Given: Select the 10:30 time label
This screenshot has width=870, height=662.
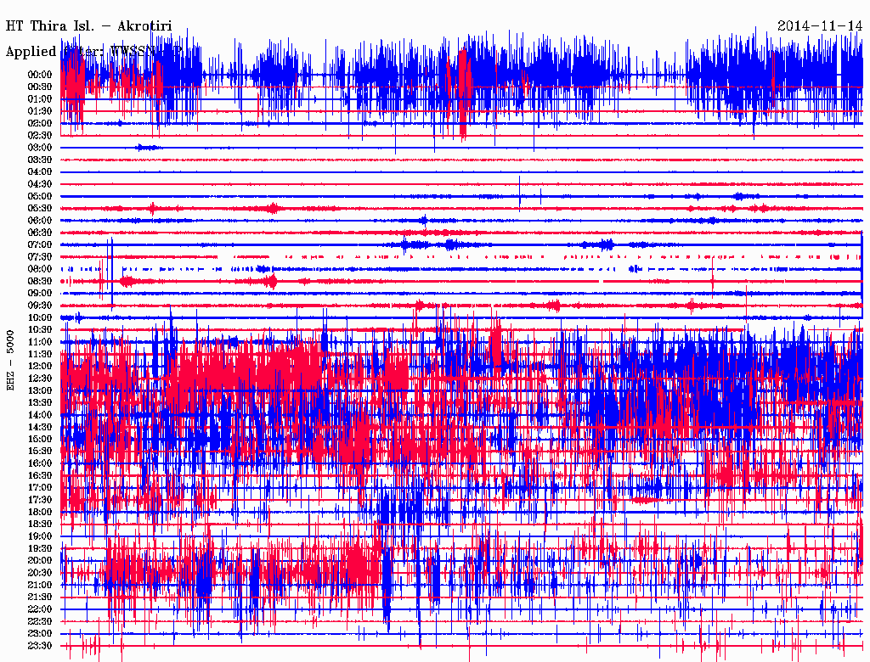Looking at the screenshot, I should [x=39, y=330].
